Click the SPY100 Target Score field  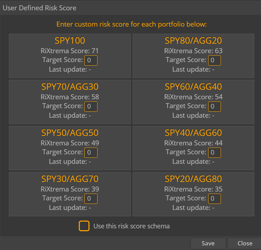pyautogui.click(x=91, y=60)
